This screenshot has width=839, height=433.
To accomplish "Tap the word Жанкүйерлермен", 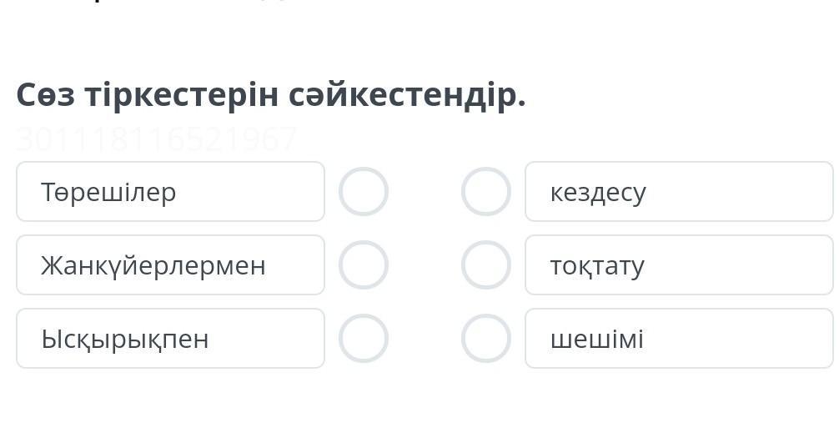I will coord(153,266).
